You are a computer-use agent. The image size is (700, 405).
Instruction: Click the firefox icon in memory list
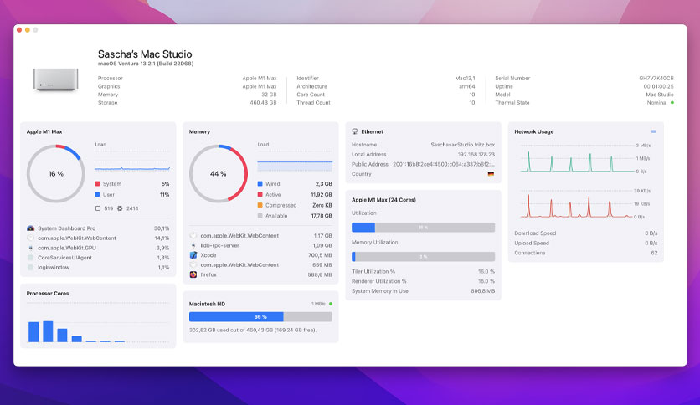(x=193, y=274)
